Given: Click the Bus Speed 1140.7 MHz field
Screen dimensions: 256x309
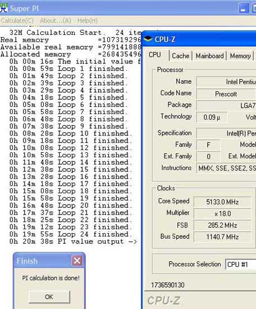Looking at the screenshot, I should tap(222, 237).
